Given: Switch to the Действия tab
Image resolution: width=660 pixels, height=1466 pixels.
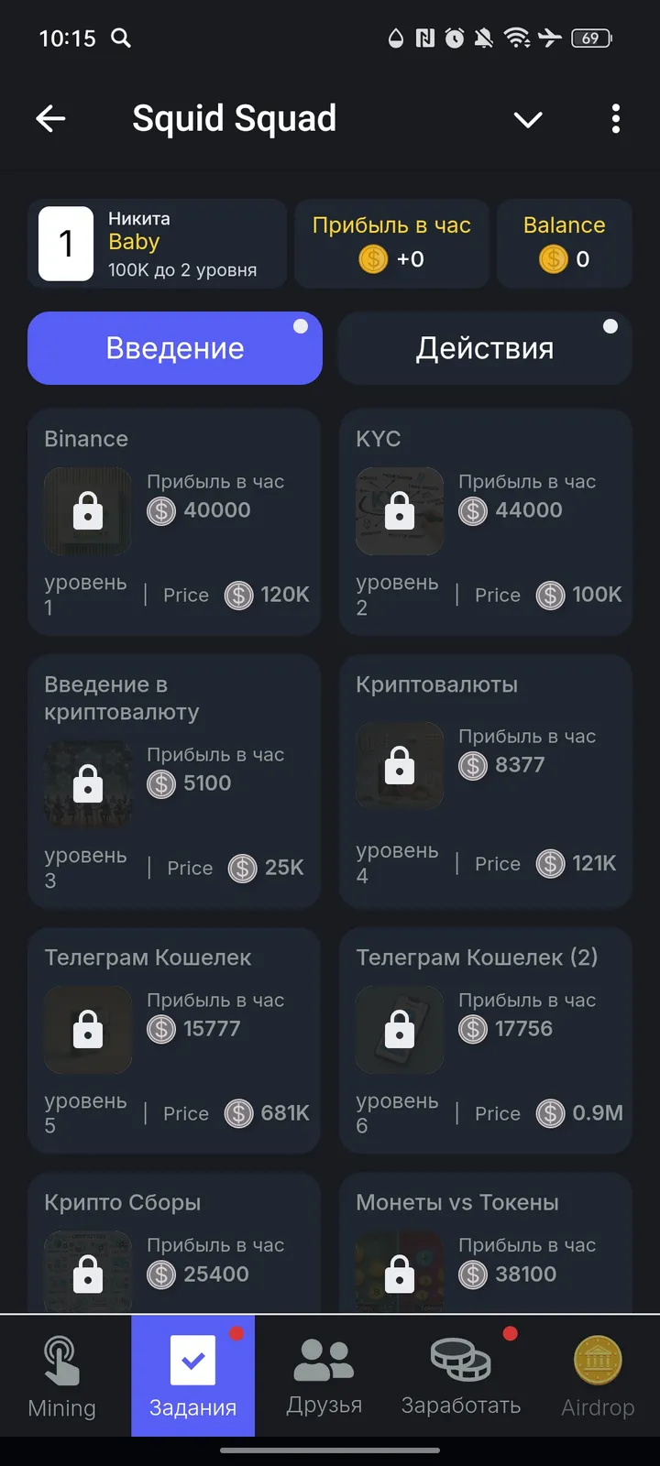Looking at the screenshot, I should point(485,348).
